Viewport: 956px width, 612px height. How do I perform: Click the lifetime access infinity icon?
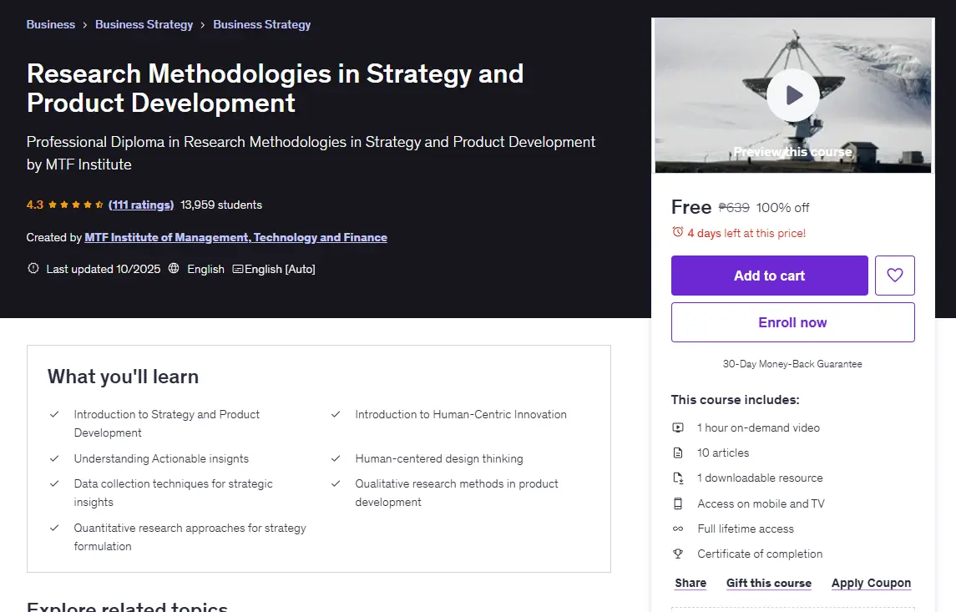coord(678,529)
